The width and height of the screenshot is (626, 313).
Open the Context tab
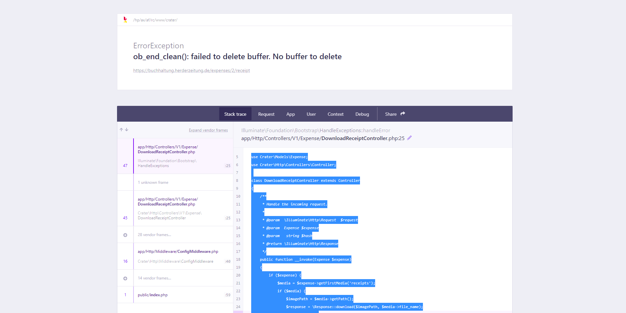point(335,114)
